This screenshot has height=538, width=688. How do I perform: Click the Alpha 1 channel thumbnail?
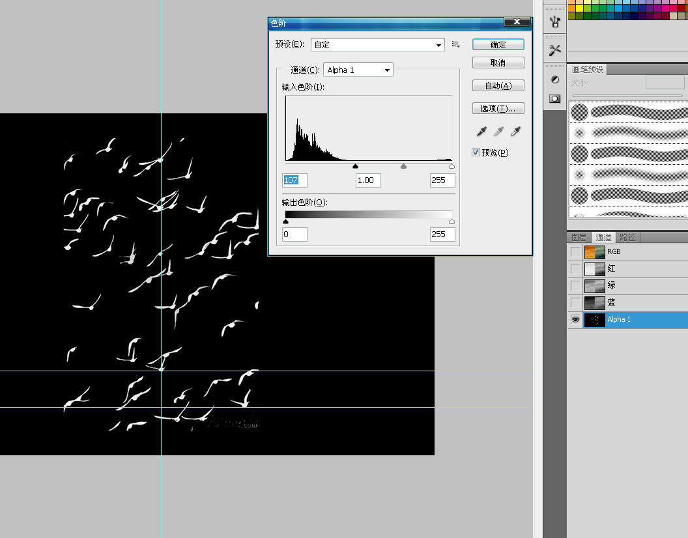595,319
